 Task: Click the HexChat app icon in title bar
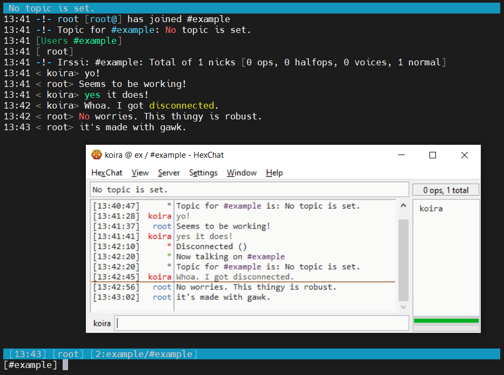click(96, 155)
